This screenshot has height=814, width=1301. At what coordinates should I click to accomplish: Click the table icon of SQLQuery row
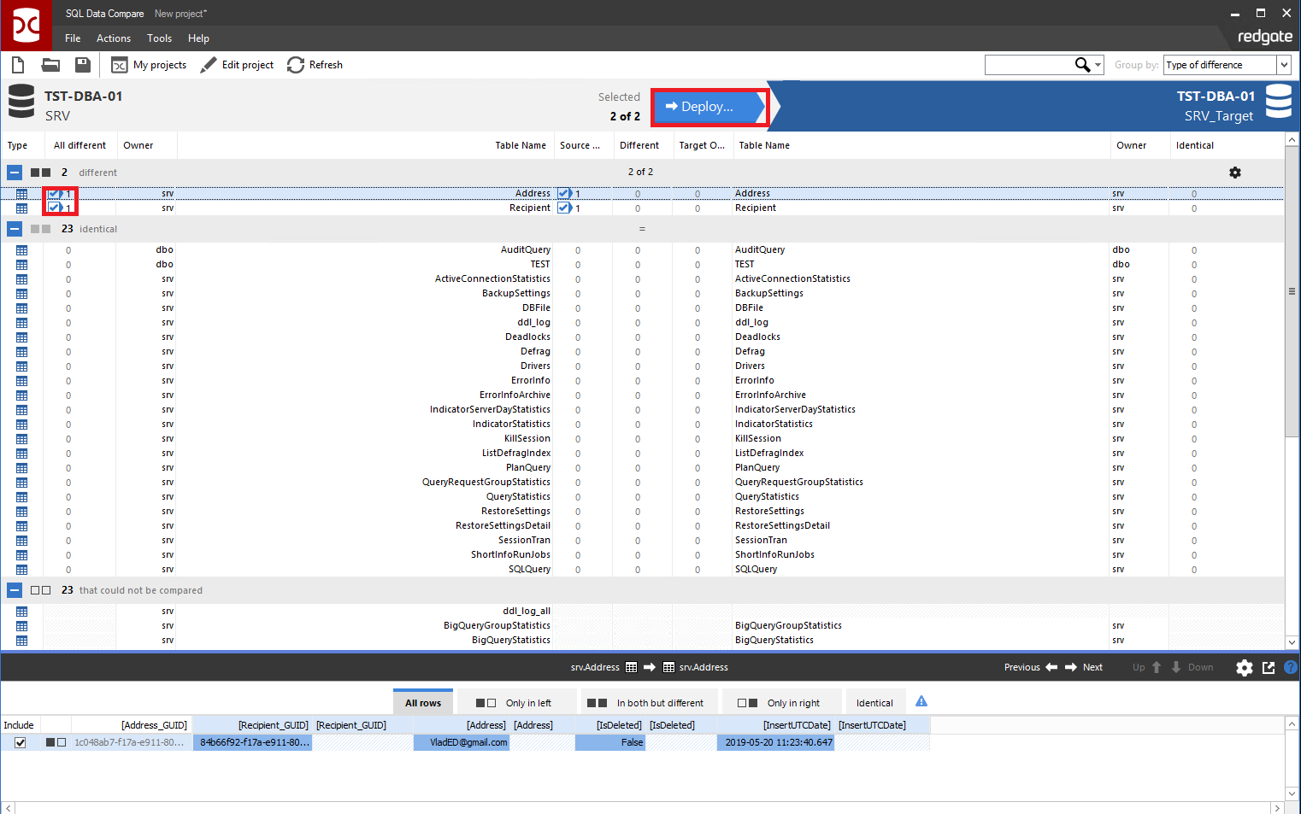point(21,570)
